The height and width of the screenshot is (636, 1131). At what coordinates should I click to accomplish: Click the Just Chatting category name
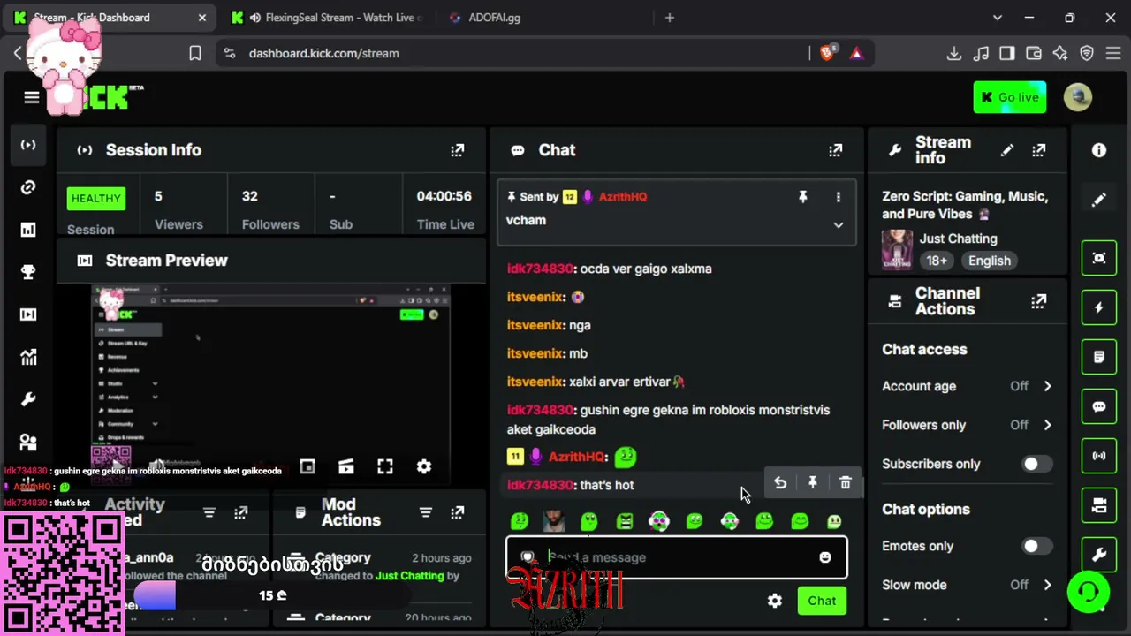pos(958,238)
